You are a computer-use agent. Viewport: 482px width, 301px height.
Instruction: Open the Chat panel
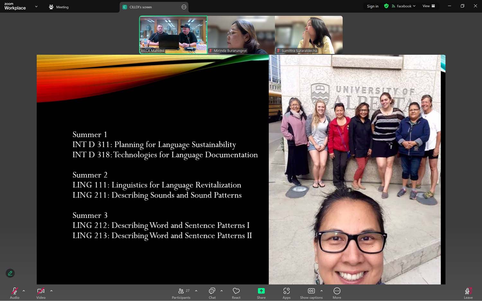click(212, 293)
